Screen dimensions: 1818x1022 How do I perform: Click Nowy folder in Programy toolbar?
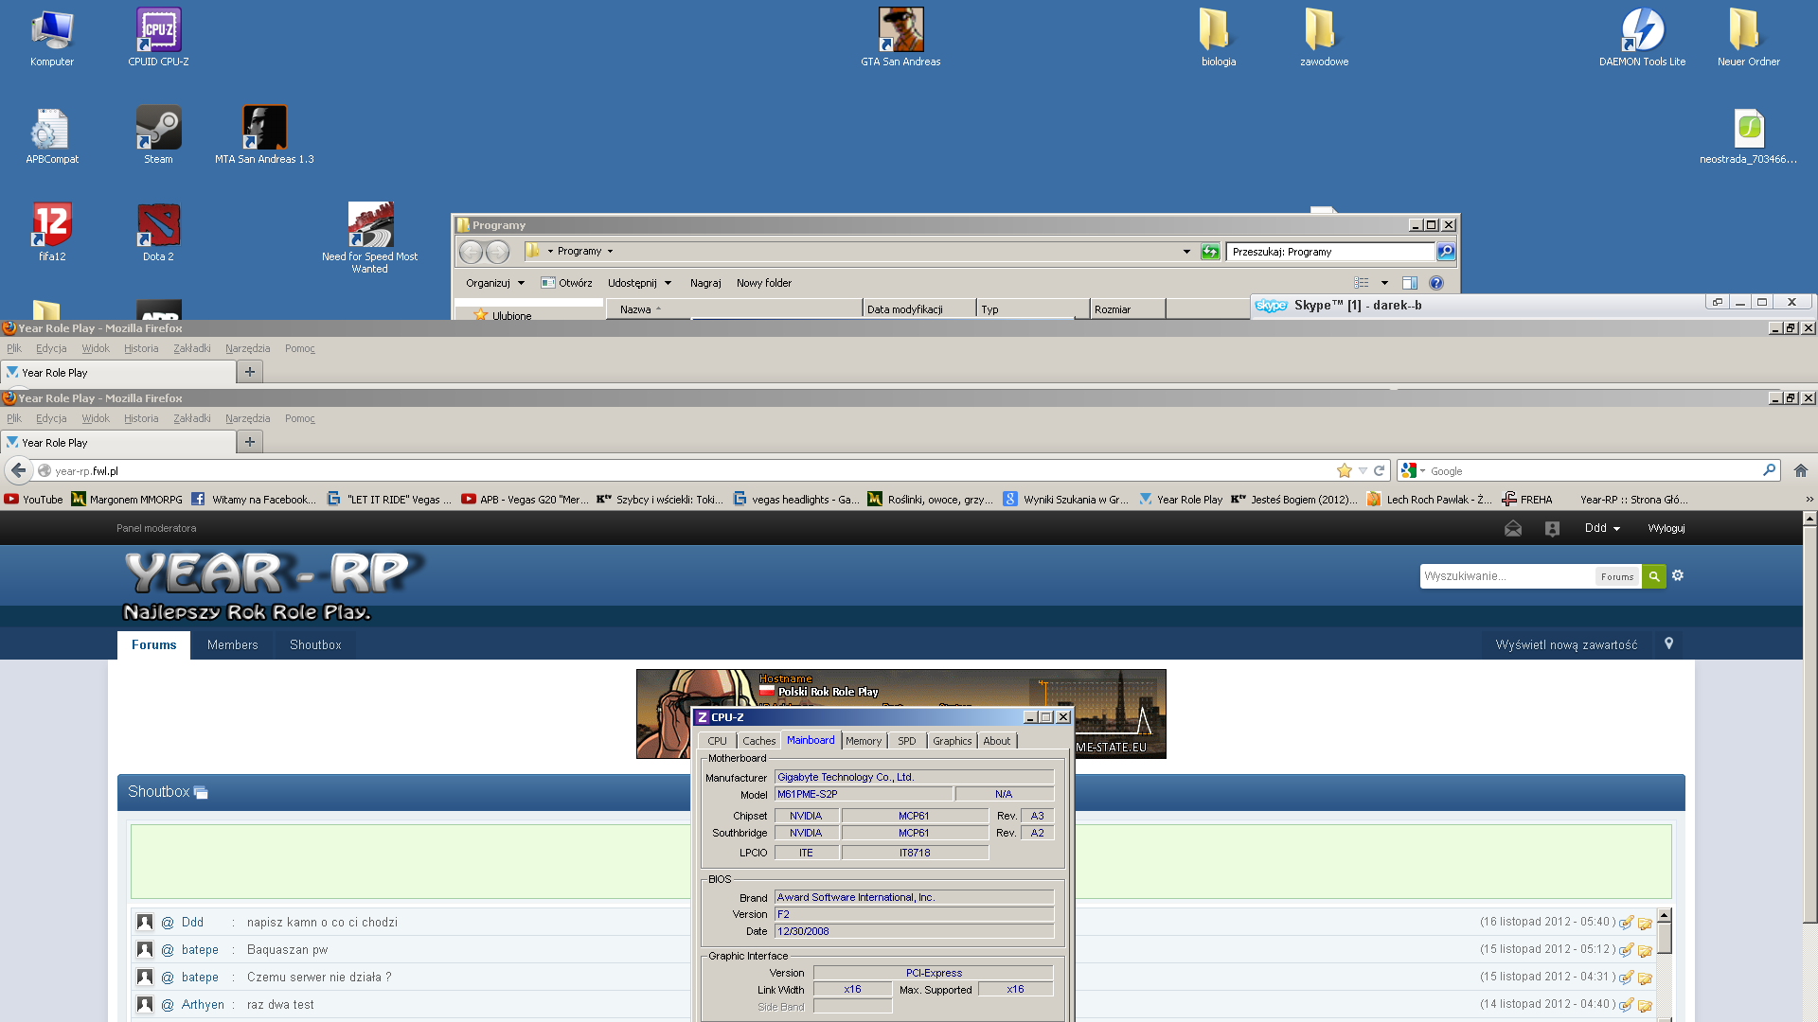764,283
